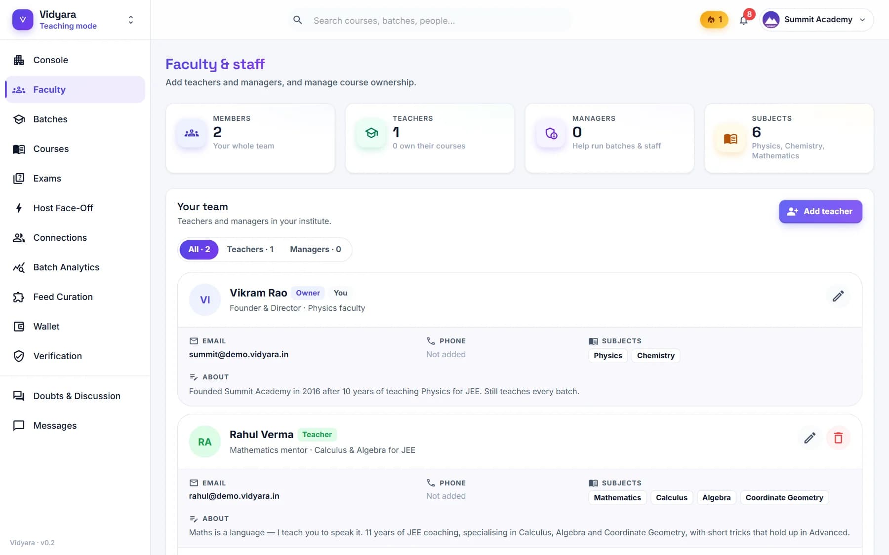Viewport: 889px width, 555px height.
Task: Click the Wallet icon
Action: click(x=19, y=327)
